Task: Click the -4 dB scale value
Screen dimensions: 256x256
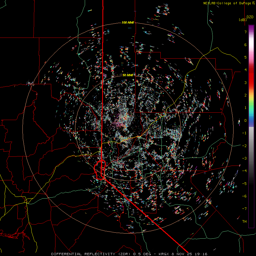Action: pos(244,171)
